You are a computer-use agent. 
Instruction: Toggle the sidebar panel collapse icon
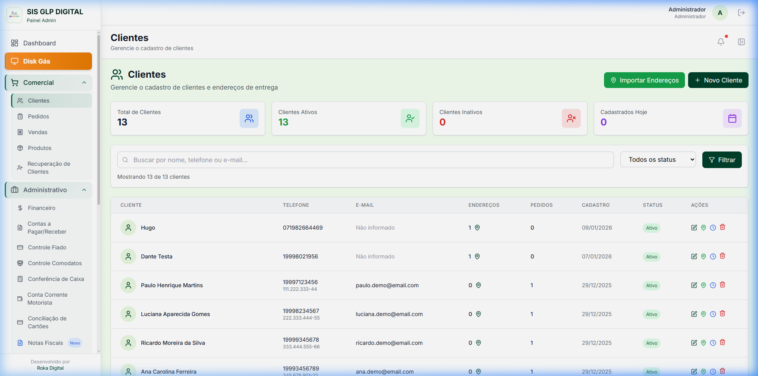pos(741,42)
